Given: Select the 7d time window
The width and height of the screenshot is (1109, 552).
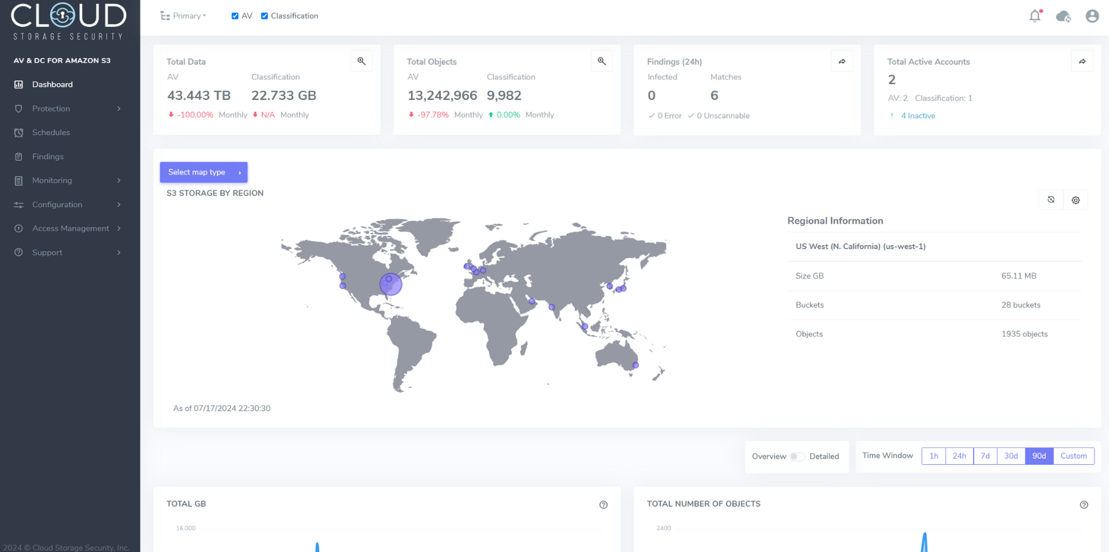Looking at the screenshot, I should tap(985, 456).
